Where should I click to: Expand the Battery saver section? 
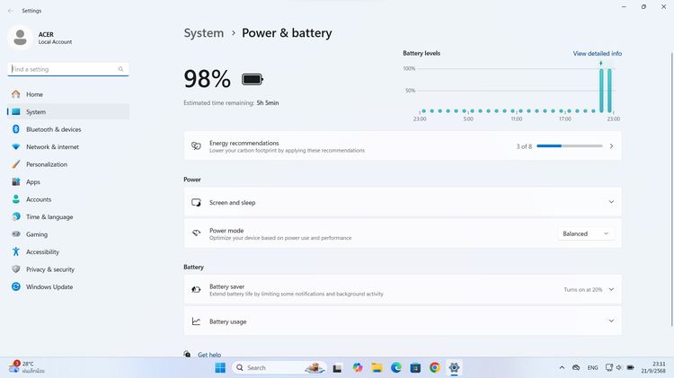[x=403, y=289]
